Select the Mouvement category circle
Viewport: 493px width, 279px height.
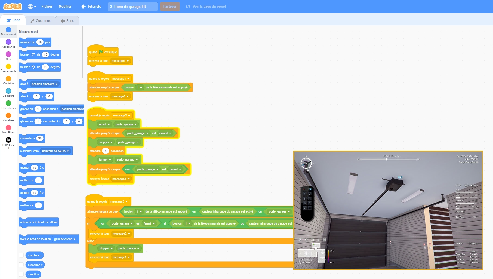coord(8,30)
